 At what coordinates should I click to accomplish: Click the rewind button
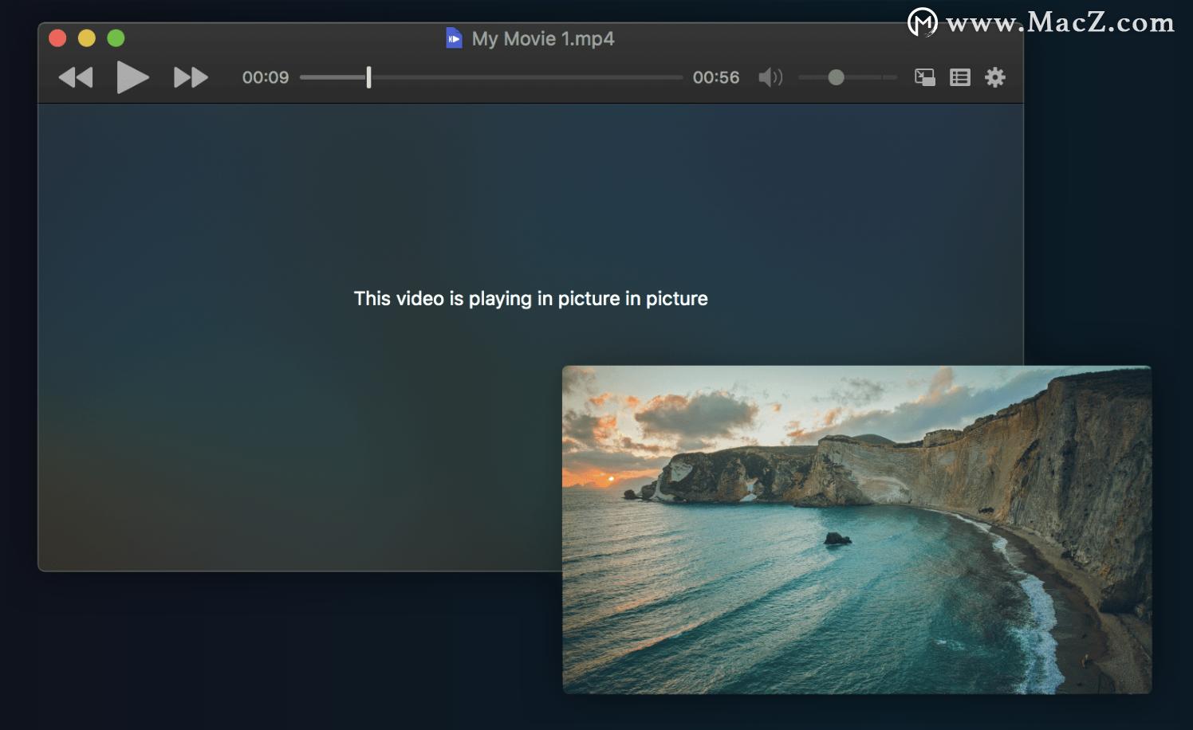coord(76,77)
